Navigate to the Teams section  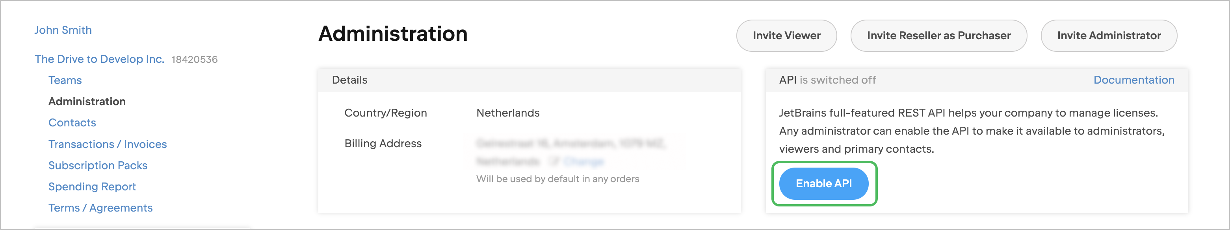(x=65, y=80)
